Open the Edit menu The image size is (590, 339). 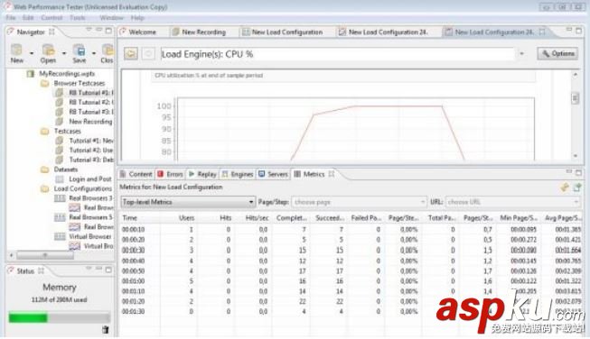28,18
